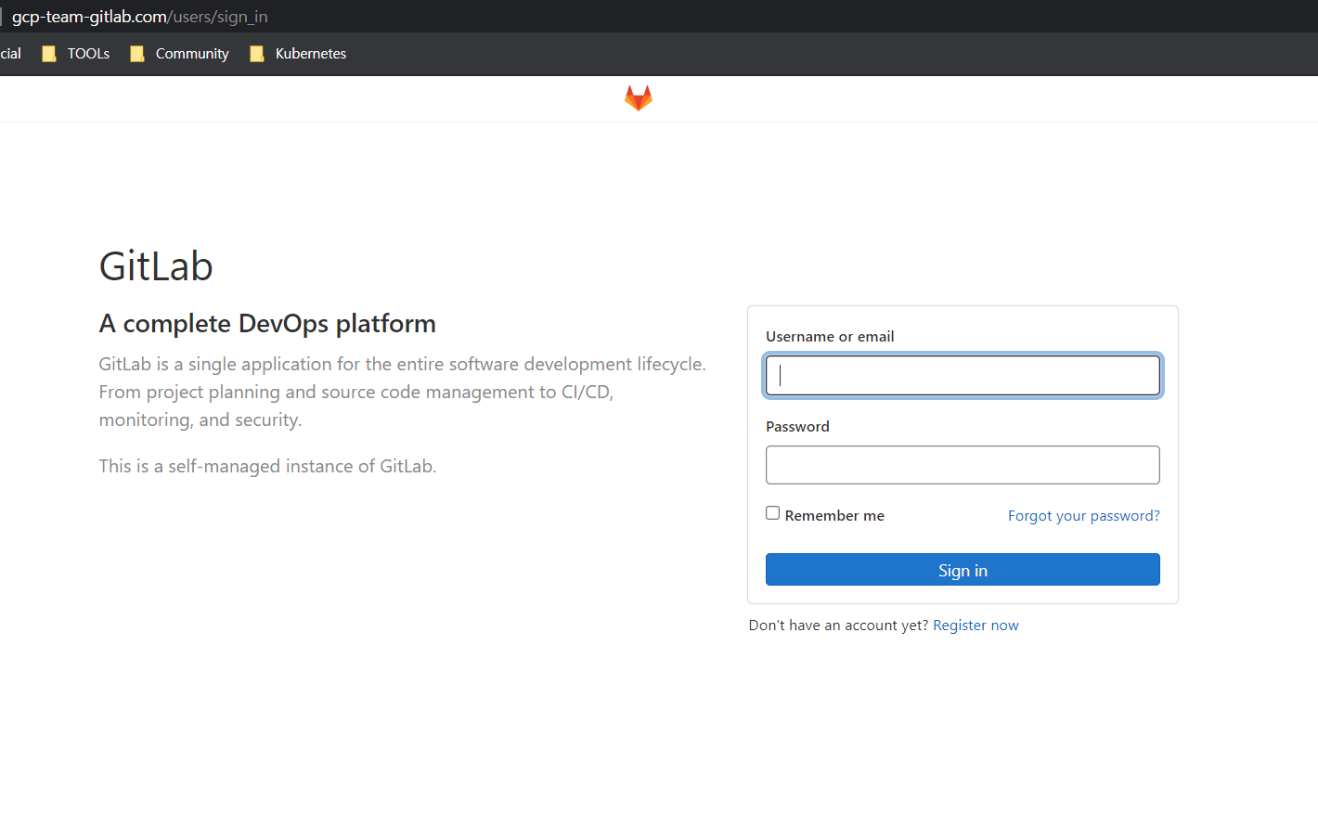Click 'This is a self-managed instance' text
This screenshot has height=826, width=1318.
pyautogui.click(x=267, y=466)
